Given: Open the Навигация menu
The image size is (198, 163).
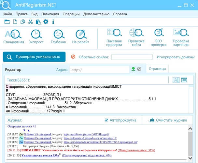Looking at the screenshot, I should pyautogui.click(x=50, y=14).
